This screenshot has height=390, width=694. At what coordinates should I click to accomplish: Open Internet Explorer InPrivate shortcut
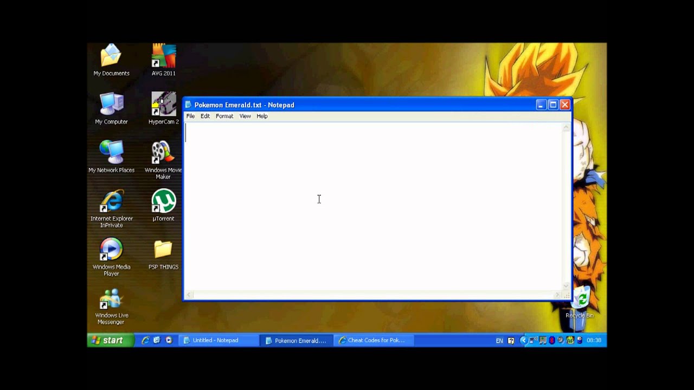tap(111, 209)
